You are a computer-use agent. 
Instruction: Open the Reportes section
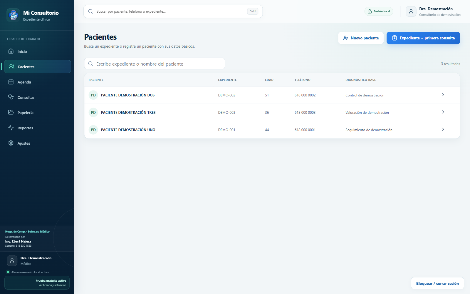(38, 128)
